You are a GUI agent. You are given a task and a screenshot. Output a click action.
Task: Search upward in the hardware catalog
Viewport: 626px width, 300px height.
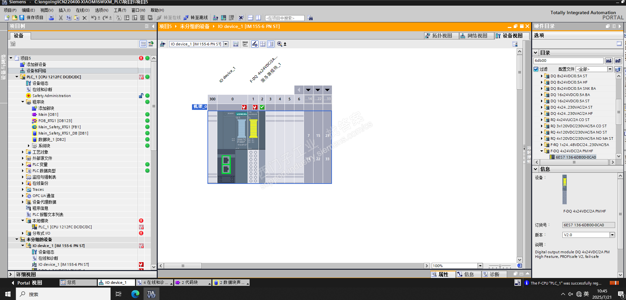(618, 61)
